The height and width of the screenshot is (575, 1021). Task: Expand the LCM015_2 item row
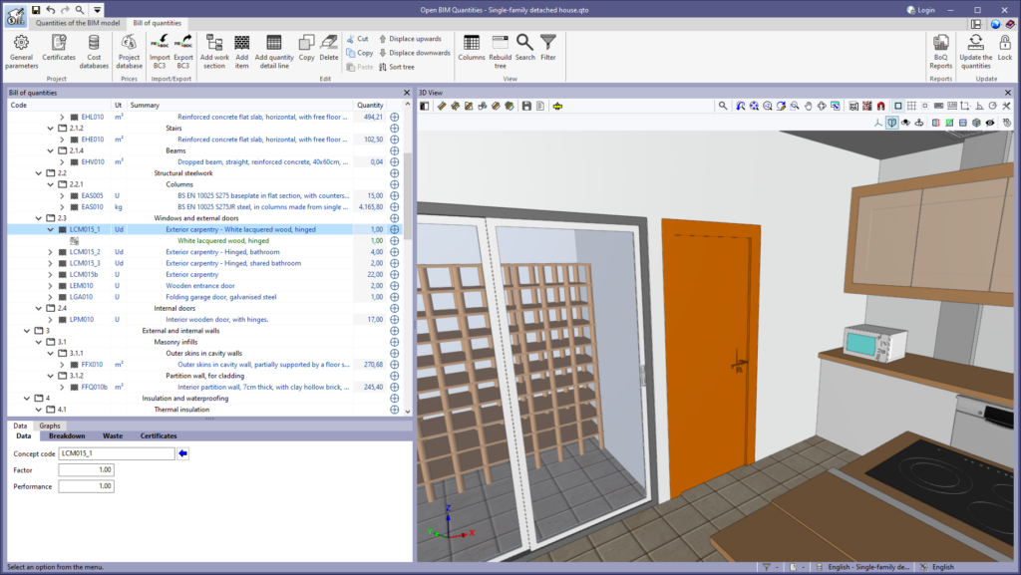tap(51, 252)
